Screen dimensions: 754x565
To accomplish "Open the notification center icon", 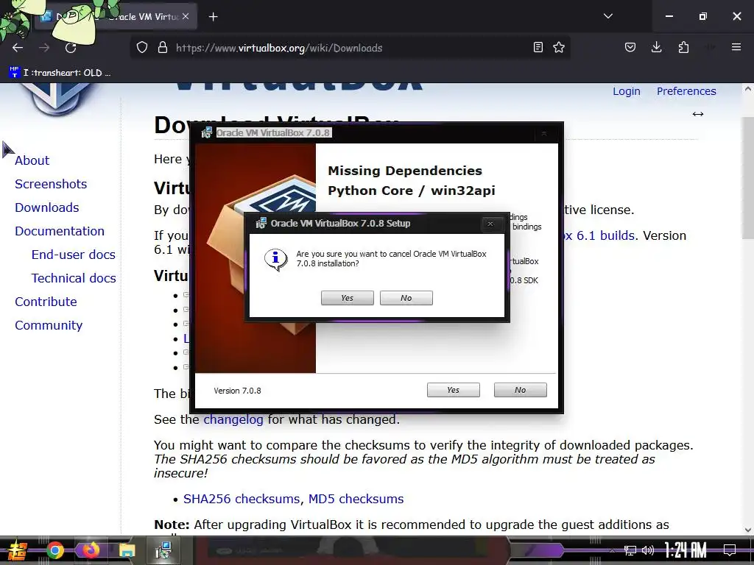I will point(730,550).
